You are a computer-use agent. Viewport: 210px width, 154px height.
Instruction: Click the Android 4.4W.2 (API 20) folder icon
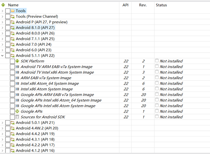pos(13,128)
